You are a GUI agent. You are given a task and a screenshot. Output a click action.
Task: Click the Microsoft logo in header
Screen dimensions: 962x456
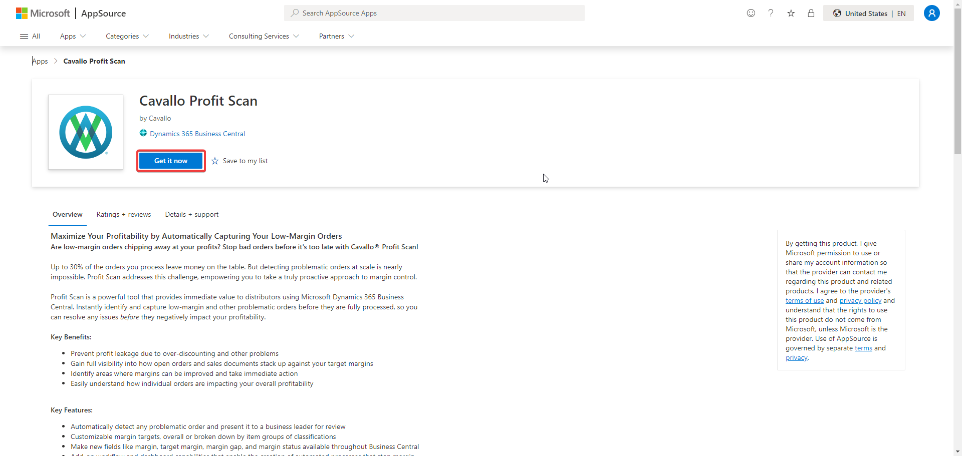43,14
